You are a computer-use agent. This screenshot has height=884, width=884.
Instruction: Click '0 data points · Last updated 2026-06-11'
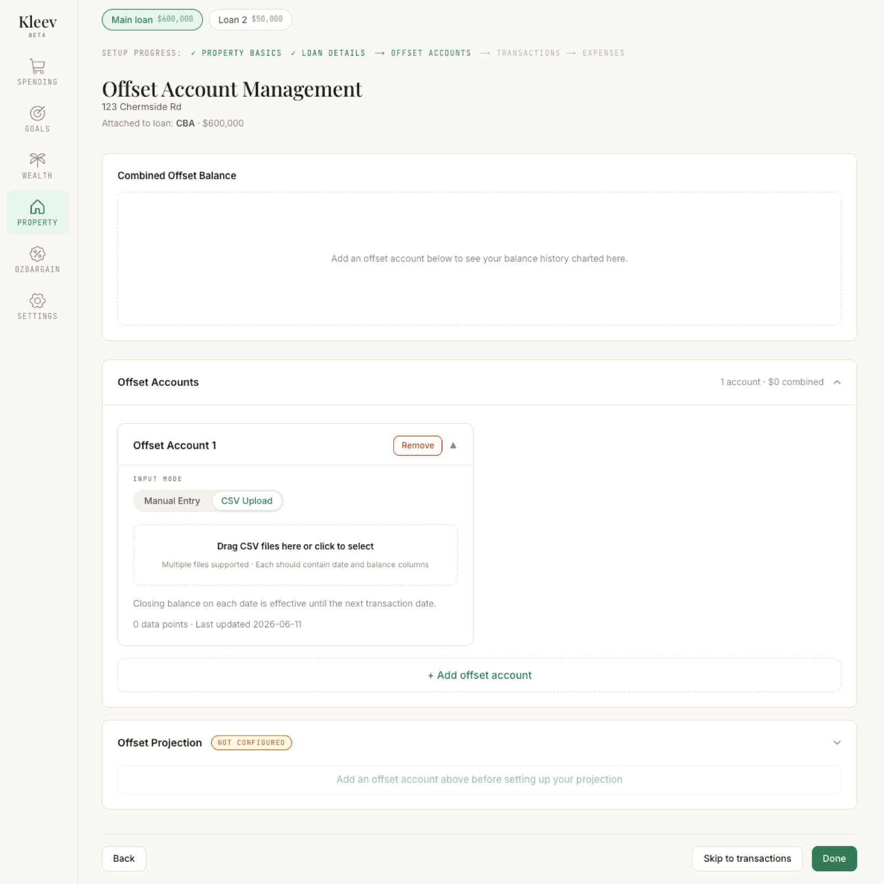[218, 624]
